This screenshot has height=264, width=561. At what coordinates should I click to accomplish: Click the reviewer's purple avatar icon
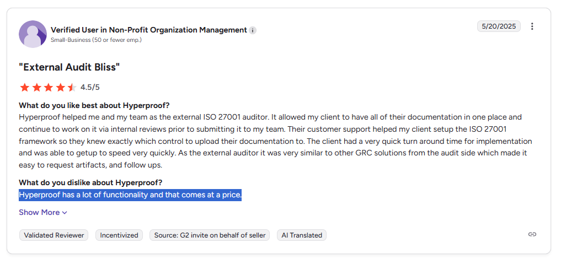coord(33,34)
